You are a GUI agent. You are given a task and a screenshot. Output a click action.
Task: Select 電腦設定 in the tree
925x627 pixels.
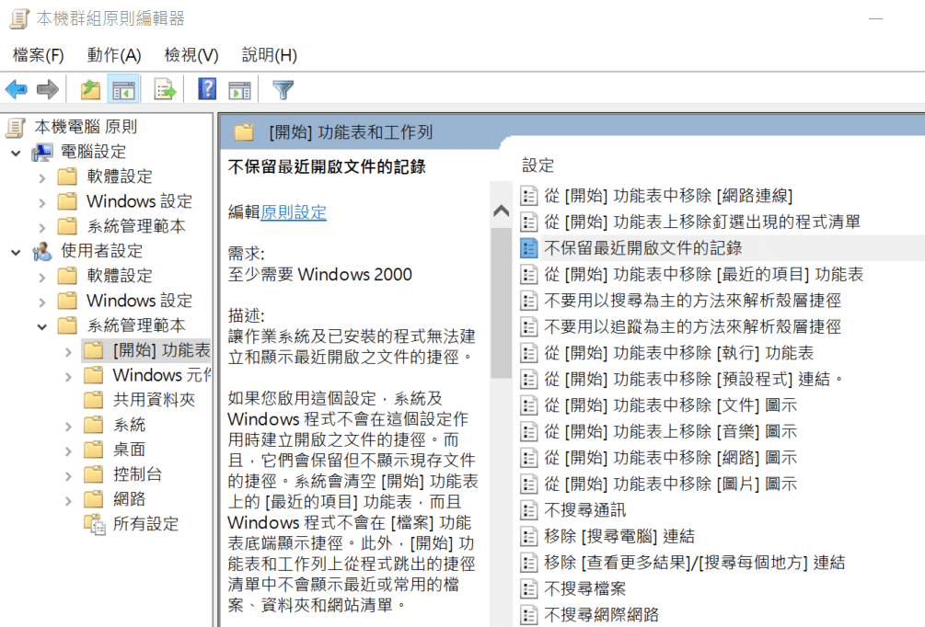click(x=93, y=152)
